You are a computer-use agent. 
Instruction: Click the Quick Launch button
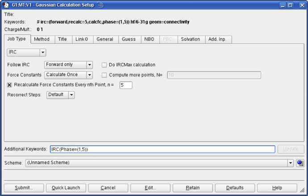[66, 188]
